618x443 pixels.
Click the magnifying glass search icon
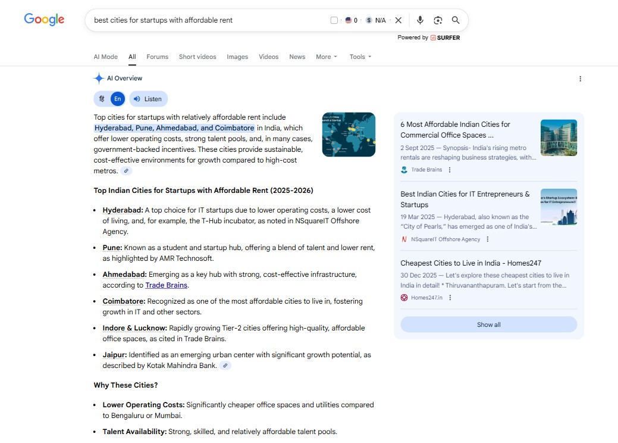[x=455, y=20]
